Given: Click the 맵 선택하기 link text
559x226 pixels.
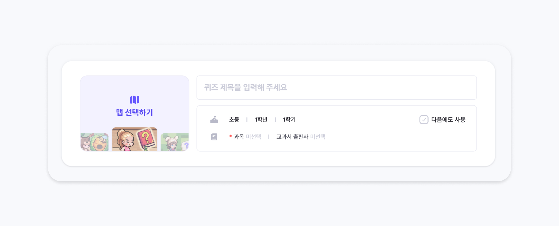Looking at the screenshot, I should click(134, 112).
